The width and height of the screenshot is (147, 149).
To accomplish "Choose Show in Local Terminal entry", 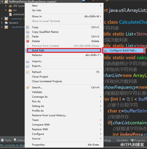I will pyautogui.click(x=64, y=21).
